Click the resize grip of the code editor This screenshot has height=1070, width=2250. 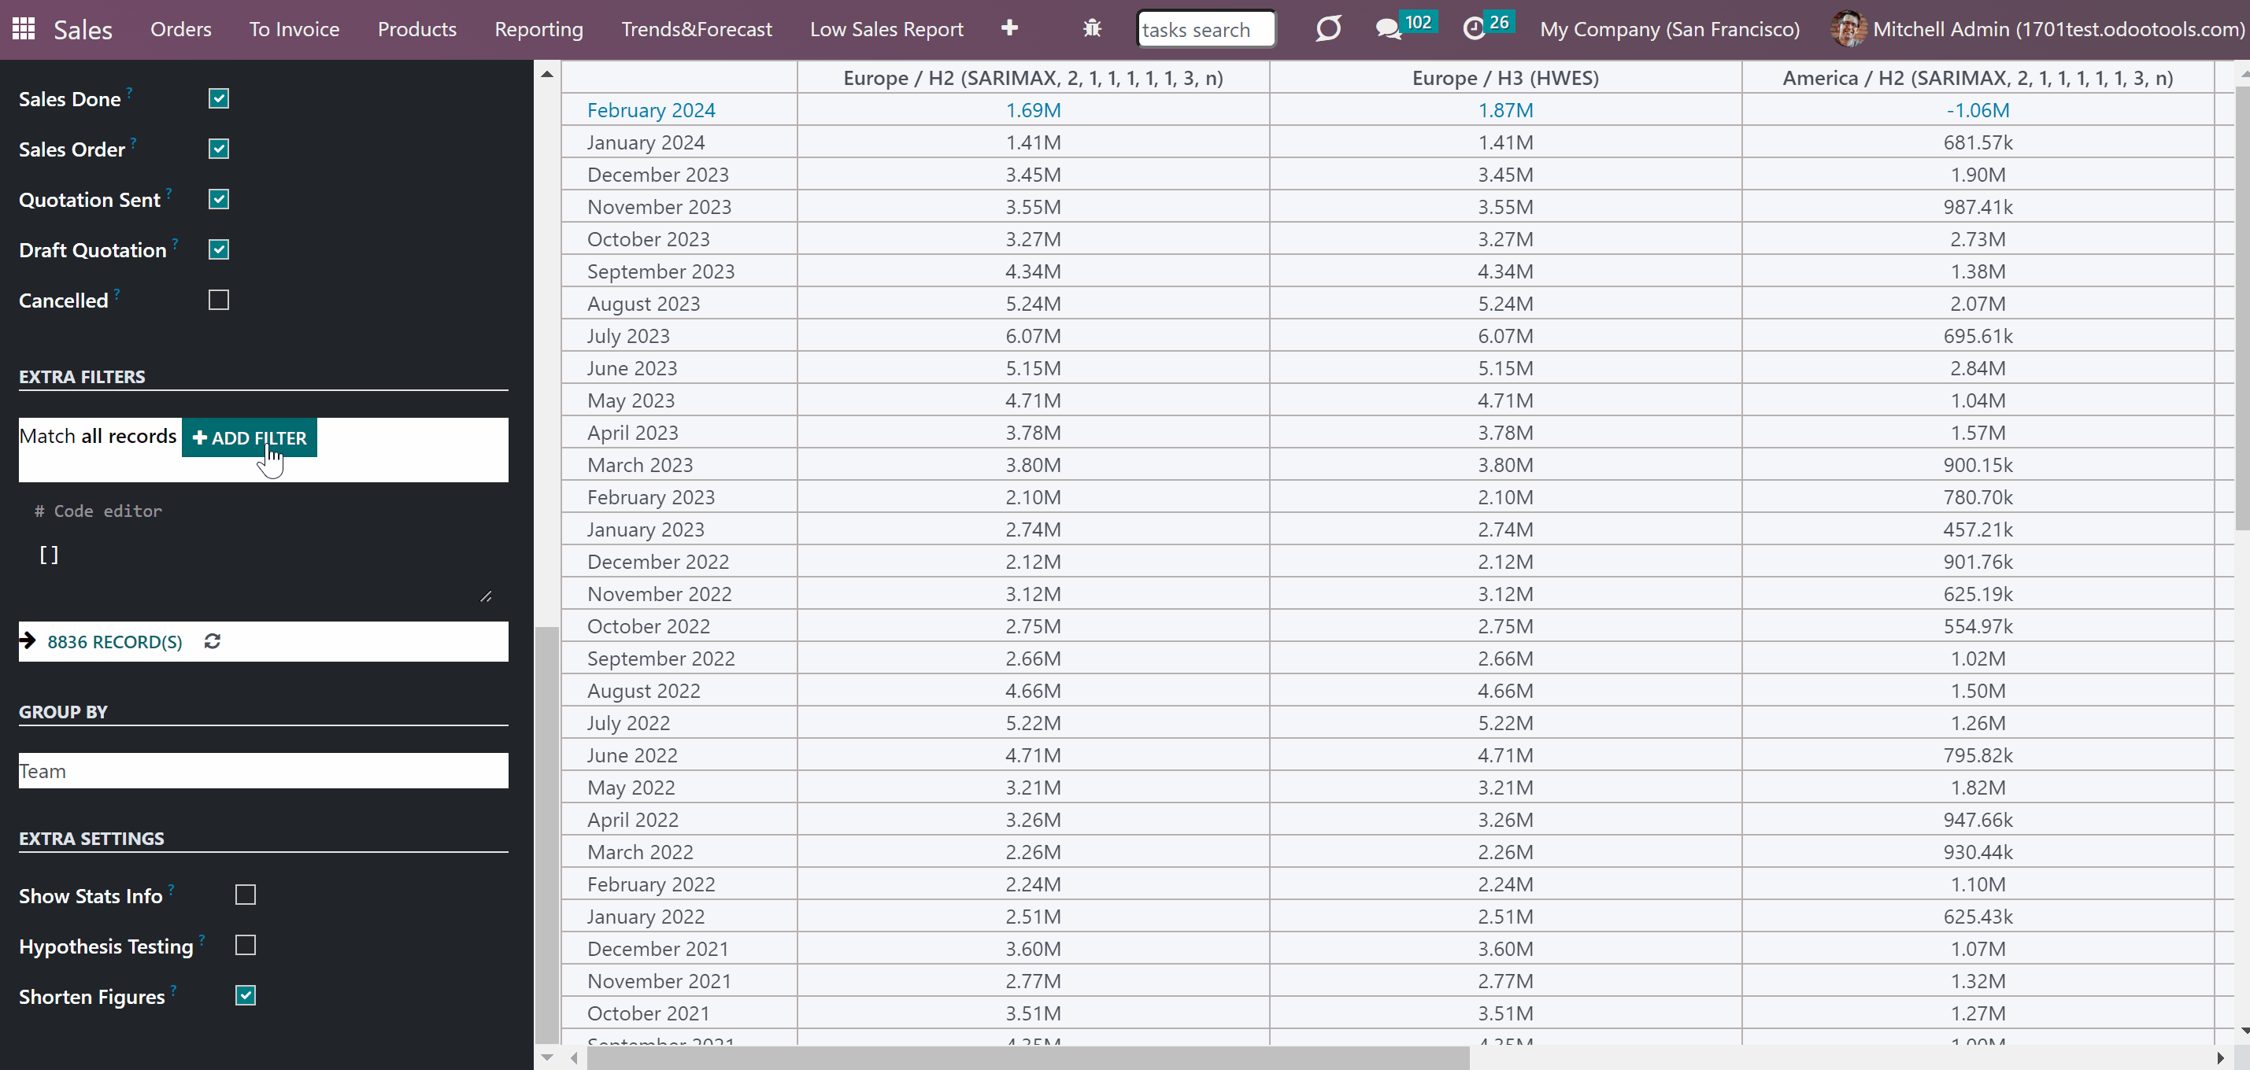(486, 597)
